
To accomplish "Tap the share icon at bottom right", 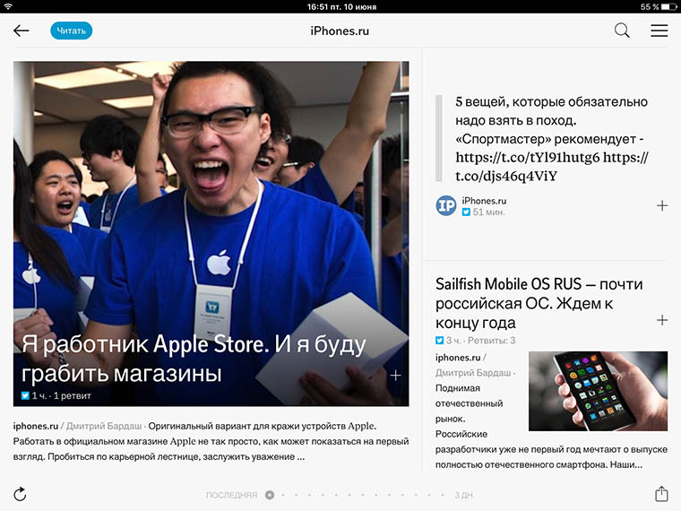I will point(661,494).
